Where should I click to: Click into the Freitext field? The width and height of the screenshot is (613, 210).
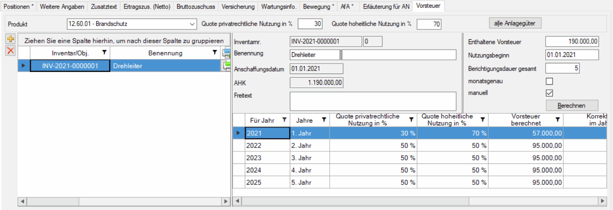[x=373, y=101]
